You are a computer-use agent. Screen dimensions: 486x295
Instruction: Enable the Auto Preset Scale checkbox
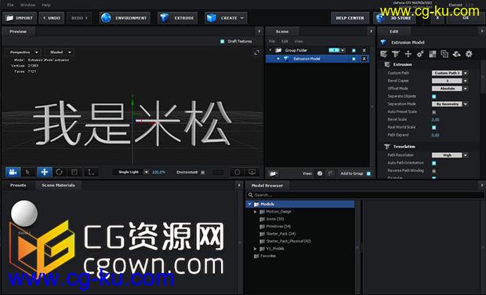[434, 112]
